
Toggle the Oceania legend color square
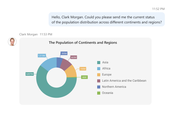[x=98, y=93]
